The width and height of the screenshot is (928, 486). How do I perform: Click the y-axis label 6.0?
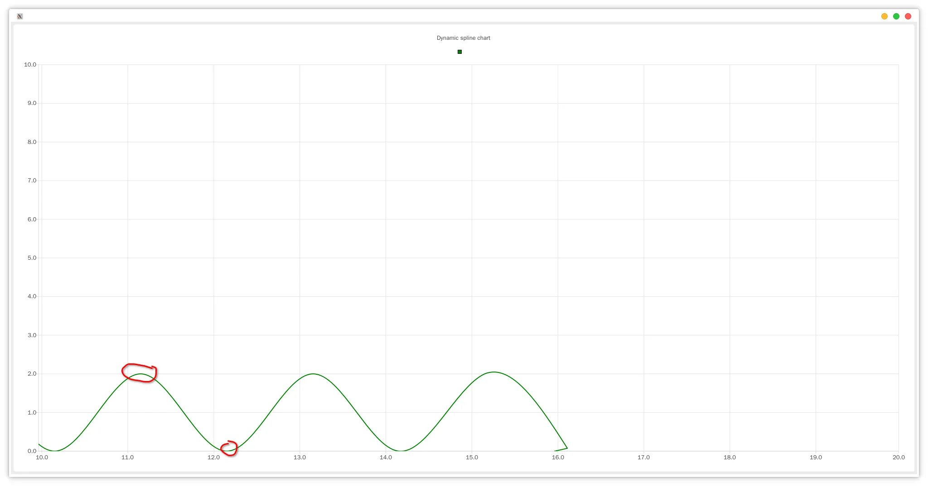[32, 219]
